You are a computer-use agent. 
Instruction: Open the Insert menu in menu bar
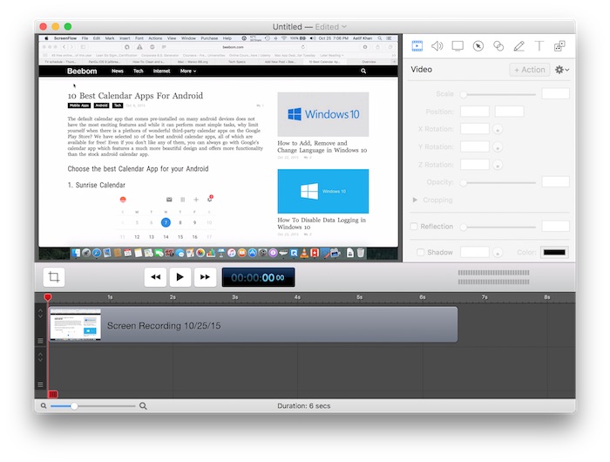click(x=125, y=38)
